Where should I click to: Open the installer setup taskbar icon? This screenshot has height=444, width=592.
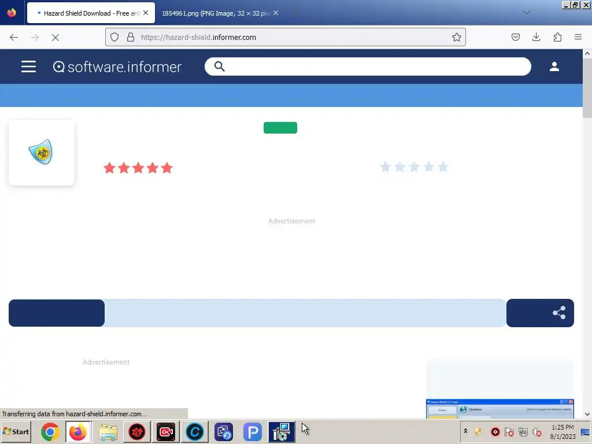pyautogui.click(x=282, y=431)
